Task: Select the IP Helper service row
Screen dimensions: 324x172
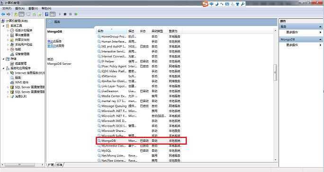Action: coord(139,61)
